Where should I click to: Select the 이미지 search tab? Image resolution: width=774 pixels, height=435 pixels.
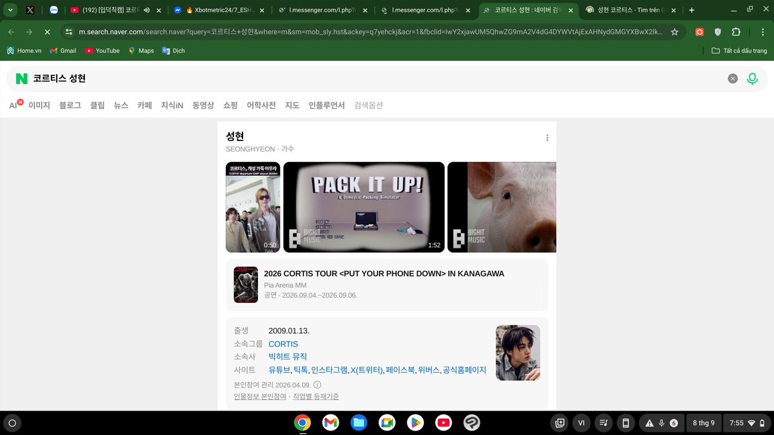39,105
